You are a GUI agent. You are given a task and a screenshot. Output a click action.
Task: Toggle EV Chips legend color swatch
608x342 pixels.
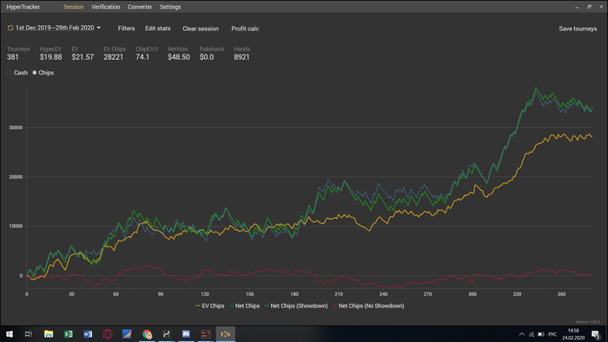198,306
